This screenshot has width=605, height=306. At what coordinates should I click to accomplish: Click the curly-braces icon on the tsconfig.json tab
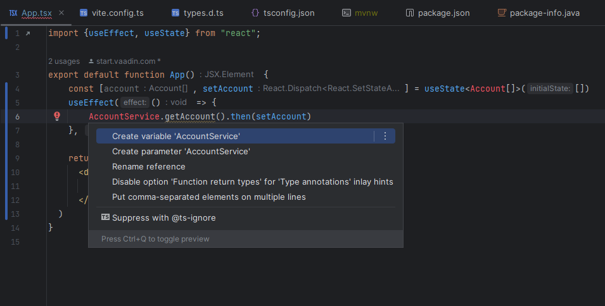pyautogui.click(x=255, y=13)
